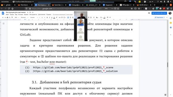Open the Keep side panel icon
This screenshot has width=173, height=97.
(x=171, y=23)
